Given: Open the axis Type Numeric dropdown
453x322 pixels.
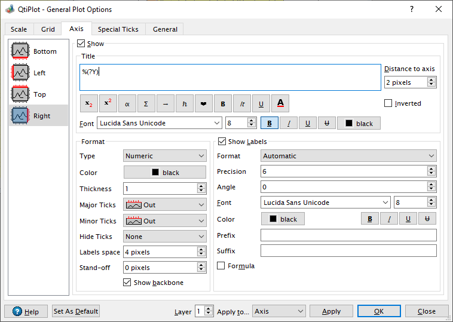Looking at the screenshot, I should coord(165,156).
